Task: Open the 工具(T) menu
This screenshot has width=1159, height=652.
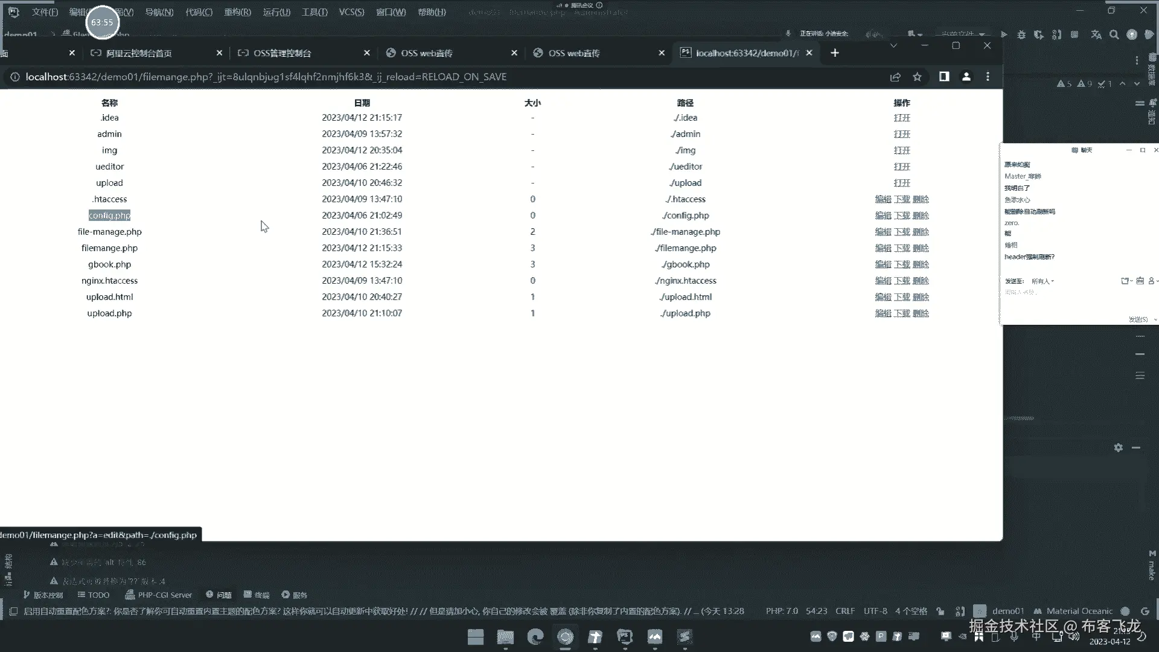Action: click(314, 12)
